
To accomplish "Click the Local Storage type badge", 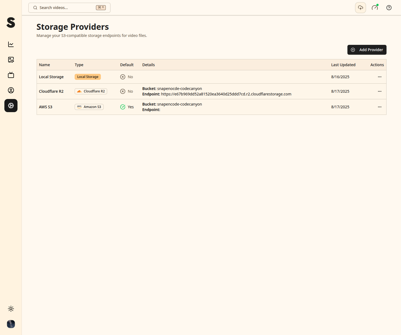I will (88, 77).
